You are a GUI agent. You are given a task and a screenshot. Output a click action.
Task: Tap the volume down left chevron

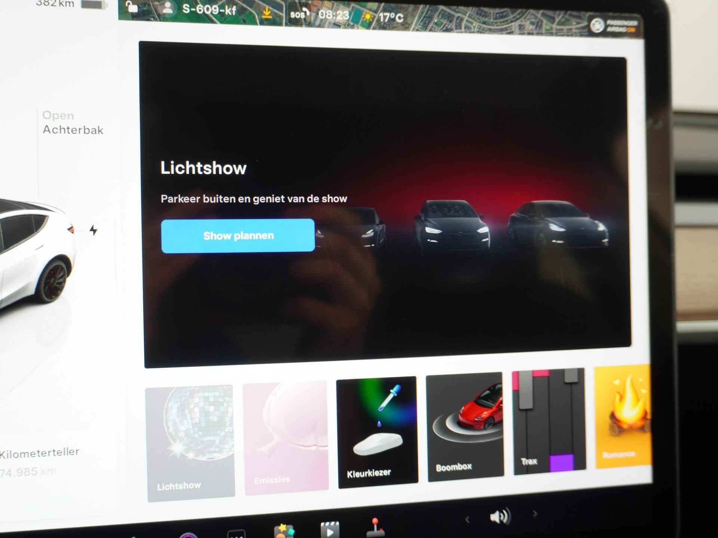tap(467, 519)
